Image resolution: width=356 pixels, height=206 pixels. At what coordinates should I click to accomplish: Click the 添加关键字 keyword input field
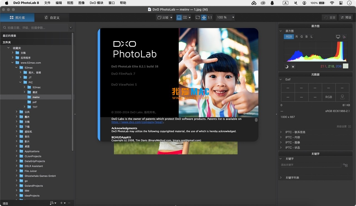[311, 165]
